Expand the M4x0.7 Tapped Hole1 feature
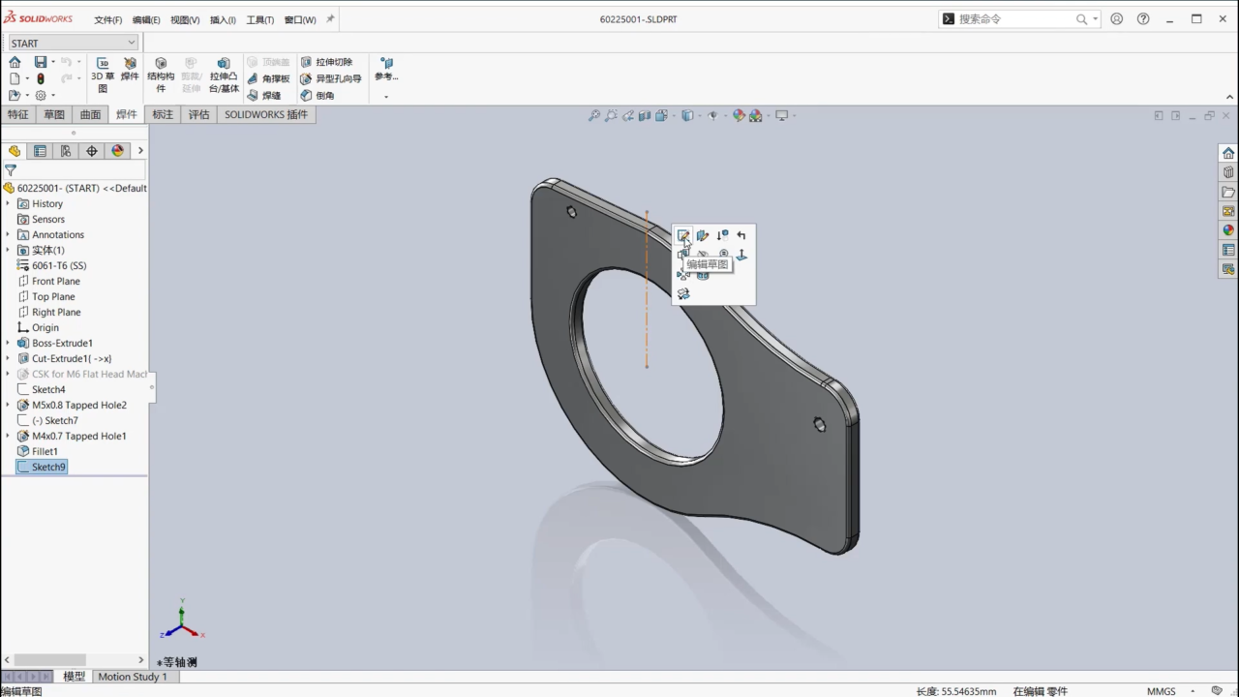This screenshot has height=697, width=1239. tap(9, 437)
